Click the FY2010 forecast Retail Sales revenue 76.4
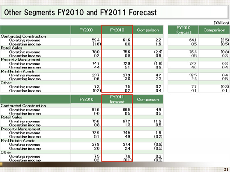 pyautogui.click(x=193, y=52)
